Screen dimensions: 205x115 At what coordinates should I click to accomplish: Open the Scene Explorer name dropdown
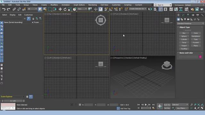coord(23,96)
